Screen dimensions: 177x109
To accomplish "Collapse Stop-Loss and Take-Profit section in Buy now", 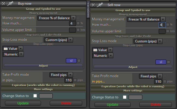I will [43, 35].
